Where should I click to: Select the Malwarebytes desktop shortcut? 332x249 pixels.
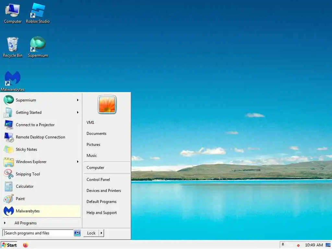click(x=13, y=81)
